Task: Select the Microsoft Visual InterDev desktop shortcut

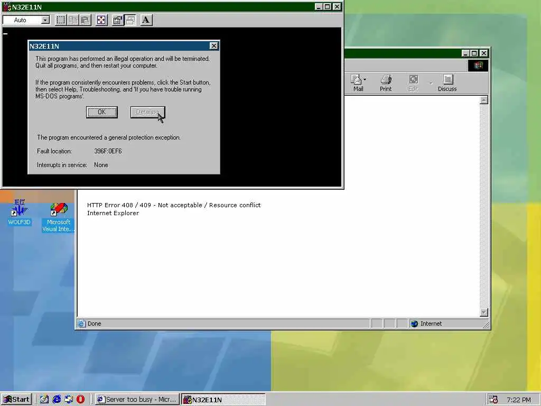Action: tap(58, 217)
